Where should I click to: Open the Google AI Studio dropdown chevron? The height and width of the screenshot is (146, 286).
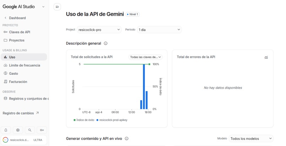click(x=43, y=7)
